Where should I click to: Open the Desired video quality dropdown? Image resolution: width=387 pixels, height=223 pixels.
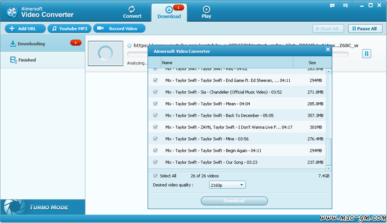pos(227,185)
